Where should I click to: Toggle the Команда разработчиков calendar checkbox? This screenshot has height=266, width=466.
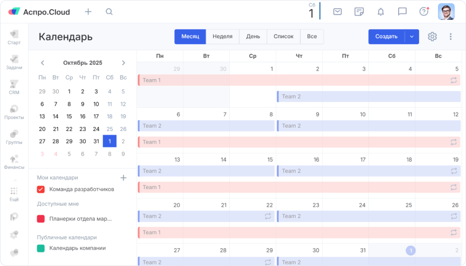(40, 189)
